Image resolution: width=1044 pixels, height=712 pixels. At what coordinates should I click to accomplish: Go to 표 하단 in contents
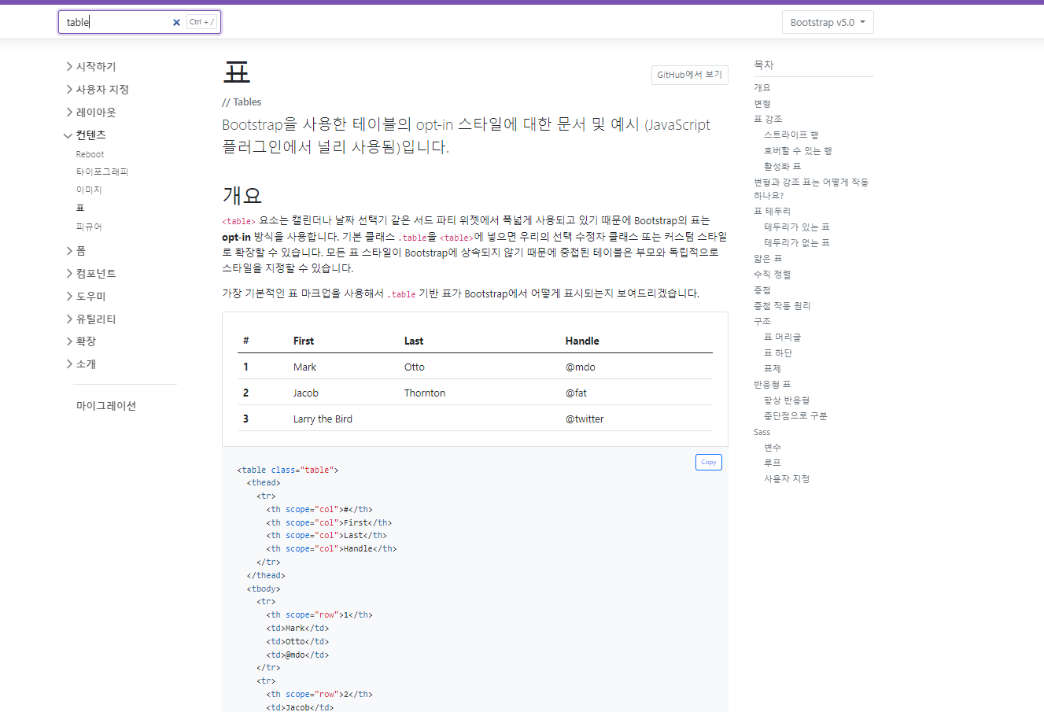(x=778, y=353)
